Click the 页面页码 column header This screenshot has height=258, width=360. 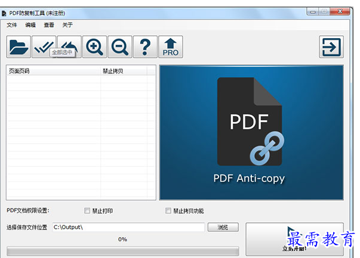[x=54, y=71]
